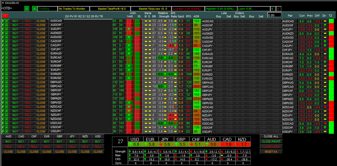The image size is (337, 166).
Task: Click the Lowest= 0.00 (0.00%) box
Action: tap(188, 9)
